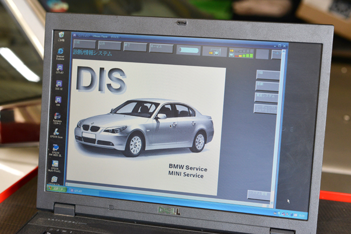Open the EPSON Scan desktop icon
The height and width of the screenshot is (234, 351).
click(56, 134)
